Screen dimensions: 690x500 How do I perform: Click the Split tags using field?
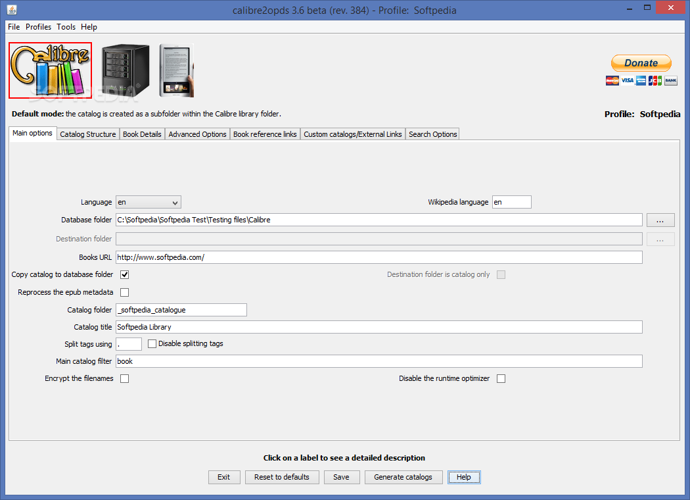129,344
